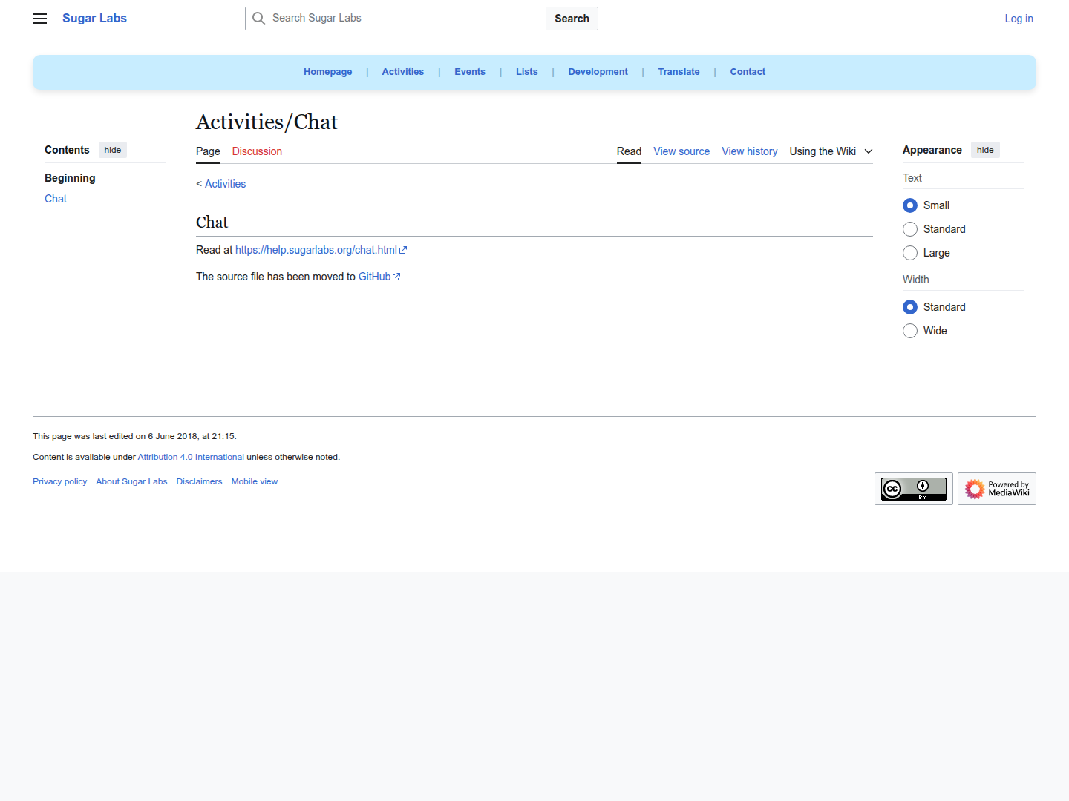
Task: Click the Log in link
Action: click(x=1019, y=19)
